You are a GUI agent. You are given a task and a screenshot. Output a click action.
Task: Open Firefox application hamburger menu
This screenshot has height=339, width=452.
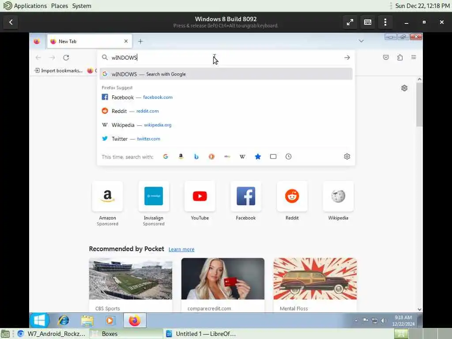point(414,57)
